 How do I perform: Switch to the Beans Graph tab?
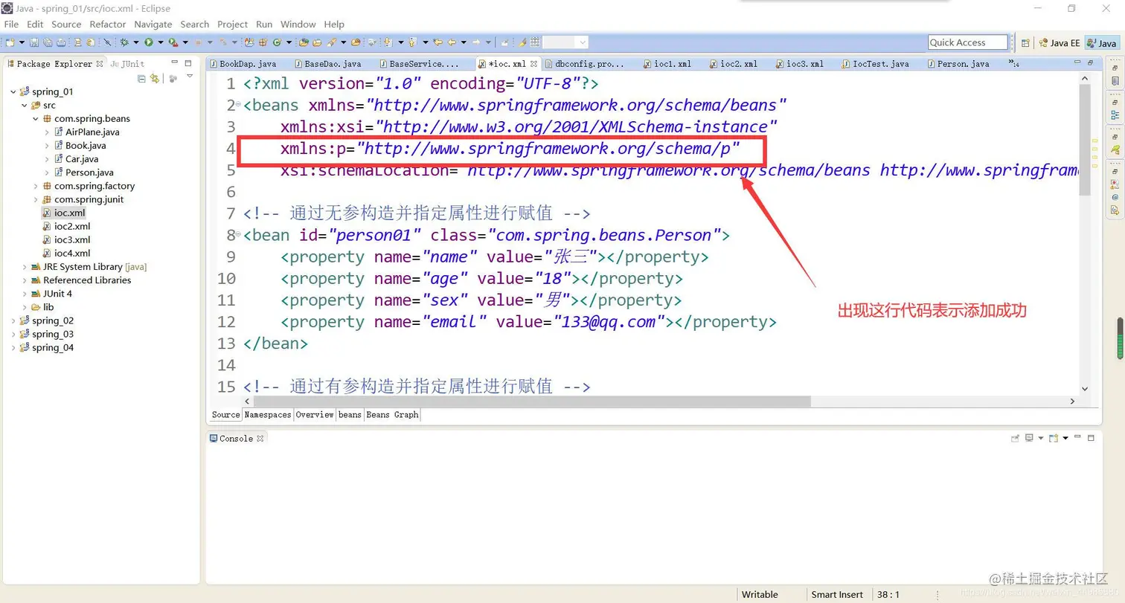click(x=392, y=415)
